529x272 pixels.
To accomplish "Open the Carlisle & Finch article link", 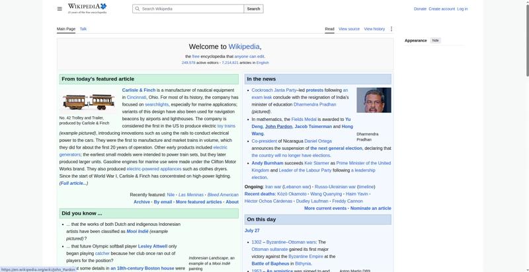I will (139, 90).
